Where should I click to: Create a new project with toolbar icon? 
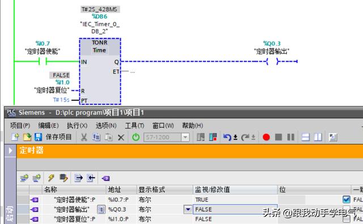point(15,137)
